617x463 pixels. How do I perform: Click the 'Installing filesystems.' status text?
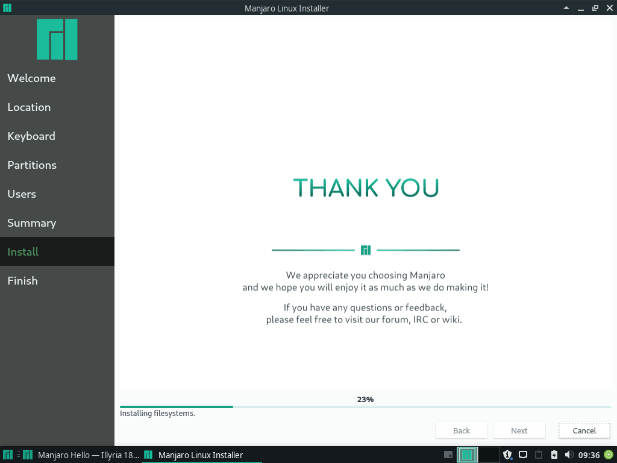(157, 414)
